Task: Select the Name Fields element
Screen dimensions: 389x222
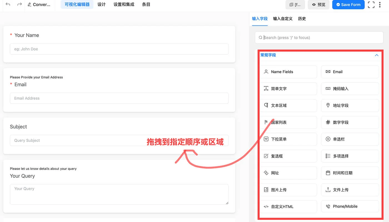Action: tap(288, 72)
